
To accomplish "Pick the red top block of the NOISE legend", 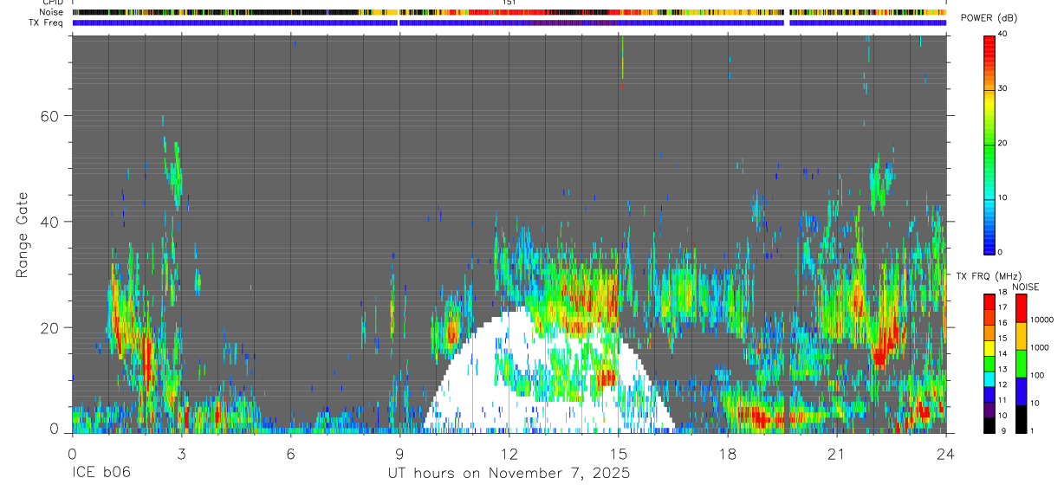I will tap(1021, 308).
